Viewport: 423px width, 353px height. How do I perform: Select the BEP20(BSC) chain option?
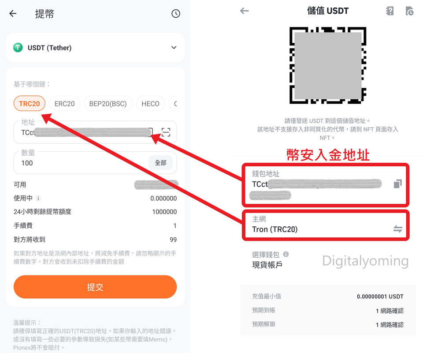108,104
